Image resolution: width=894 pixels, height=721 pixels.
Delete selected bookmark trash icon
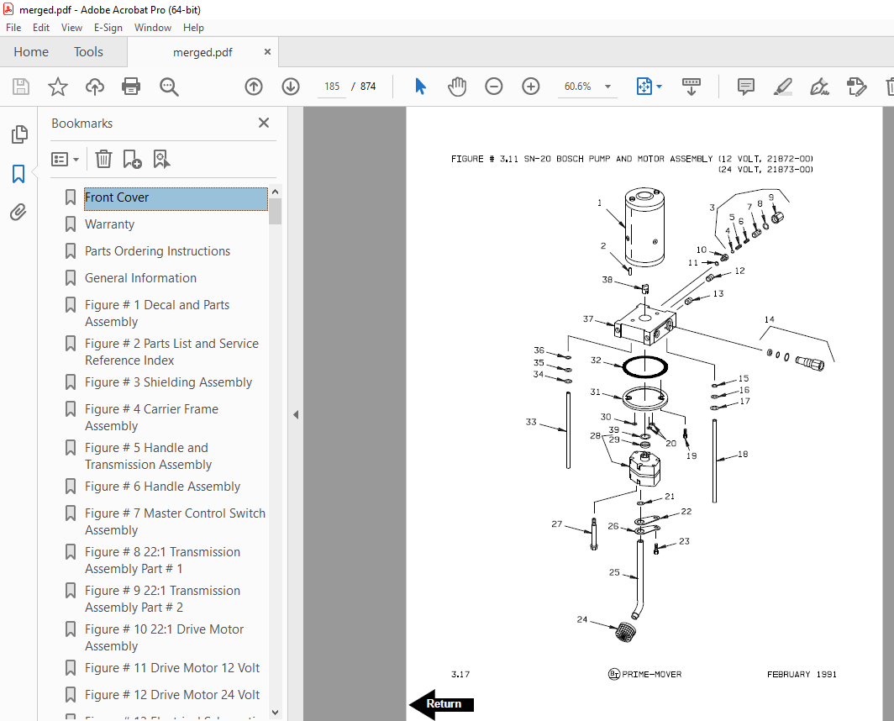pos(103,159)
